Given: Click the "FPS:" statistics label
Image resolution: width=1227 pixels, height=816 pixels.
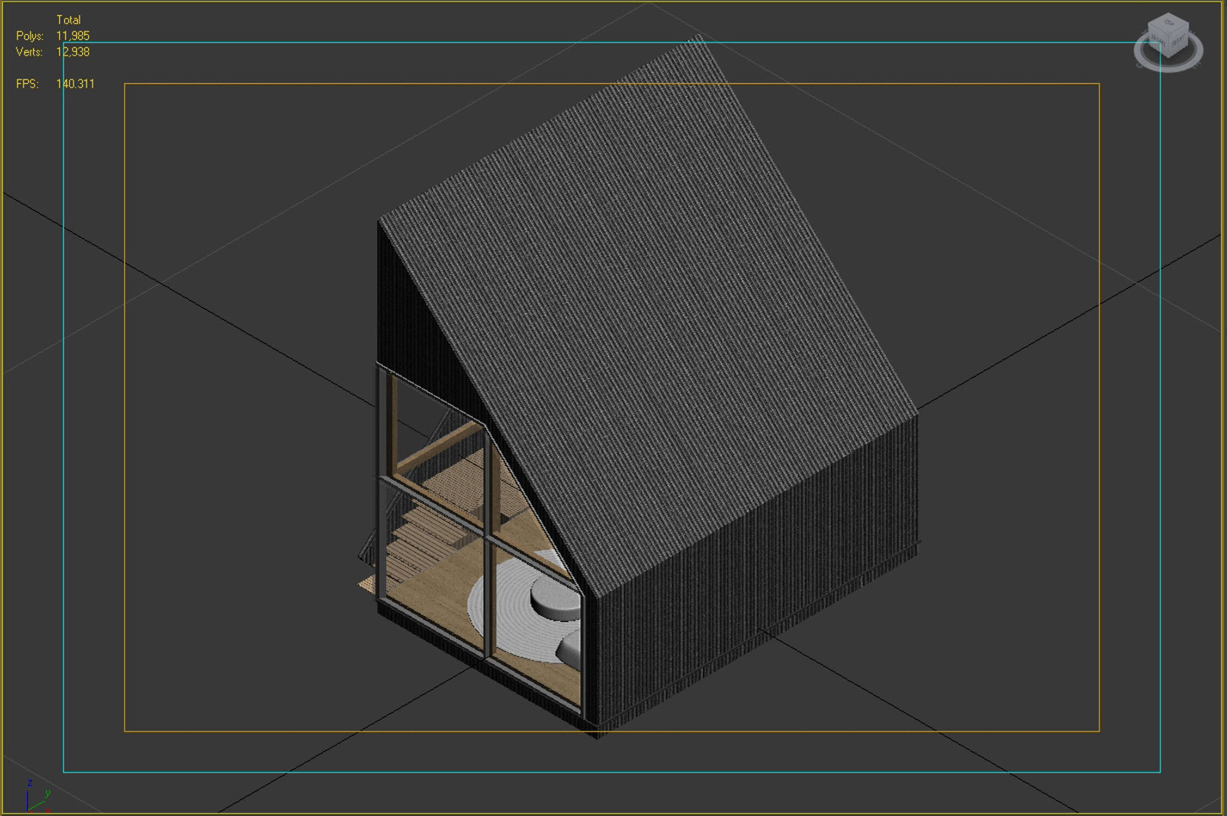Looking at the screenshot, I should [27, 84].
